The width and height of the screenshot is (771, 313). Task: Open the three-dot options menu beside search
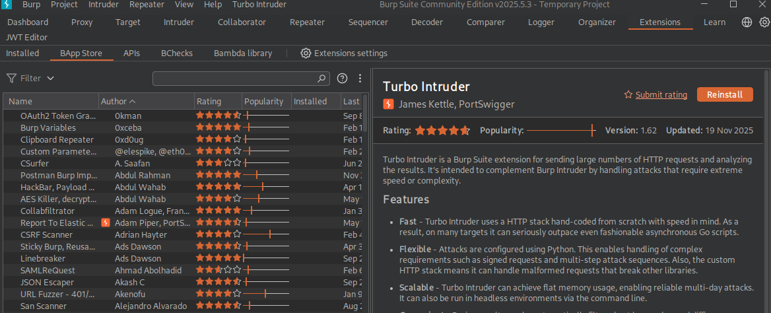(x=360, y=78)
